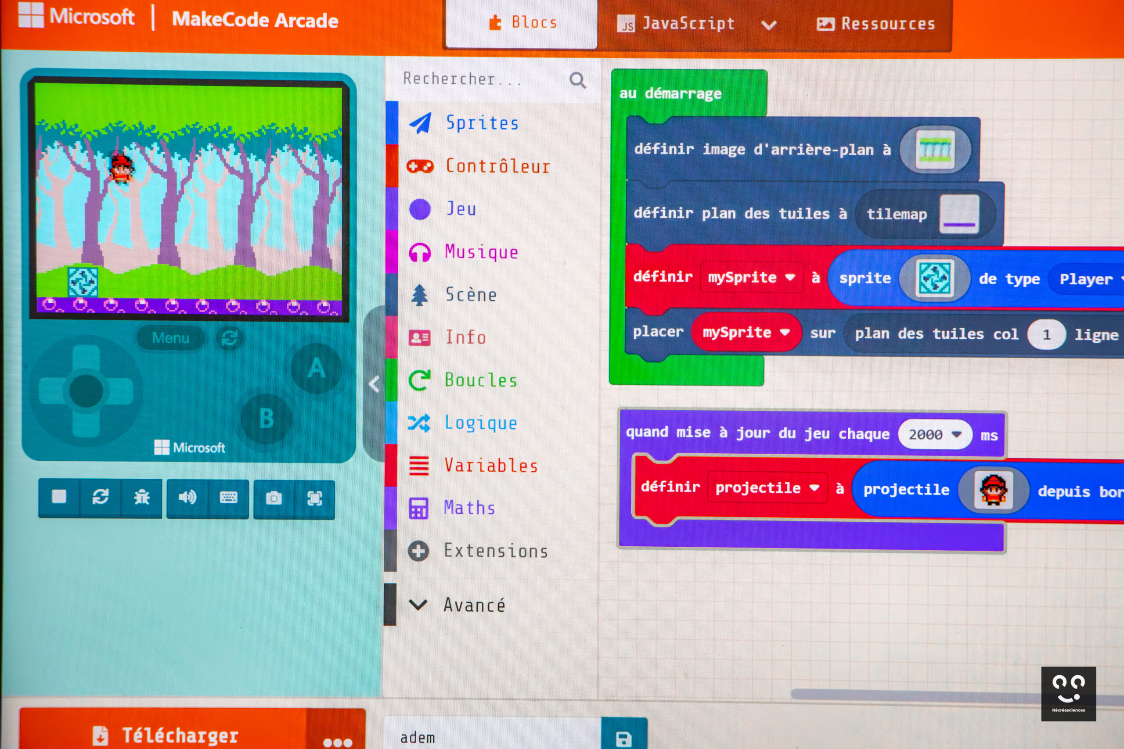This screenshot has height=749, width=1124.
Task: Open the 2000 ms interval dropdown
Action: point(935,435)
